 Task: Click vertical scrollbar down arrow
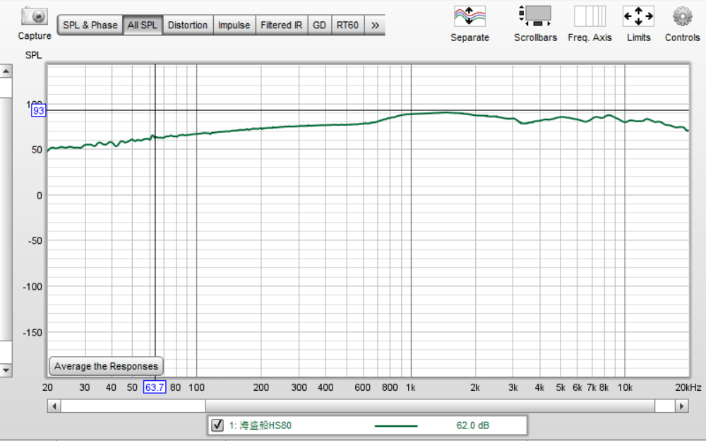click(6, 370)
